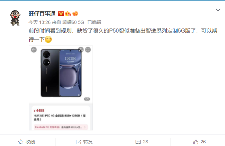The width and height of the screenshot is (225, 146).
Task: Favorite the post with 收藏 star
Action: (x=27, y=142)
